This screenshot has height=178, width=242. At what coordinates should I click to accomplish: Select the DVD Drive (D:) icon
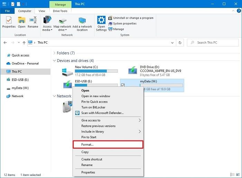click(x=133, y=71)
